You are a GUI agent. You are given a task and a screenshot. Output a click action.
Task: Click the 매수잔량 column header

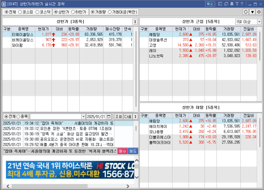[113, 29]
